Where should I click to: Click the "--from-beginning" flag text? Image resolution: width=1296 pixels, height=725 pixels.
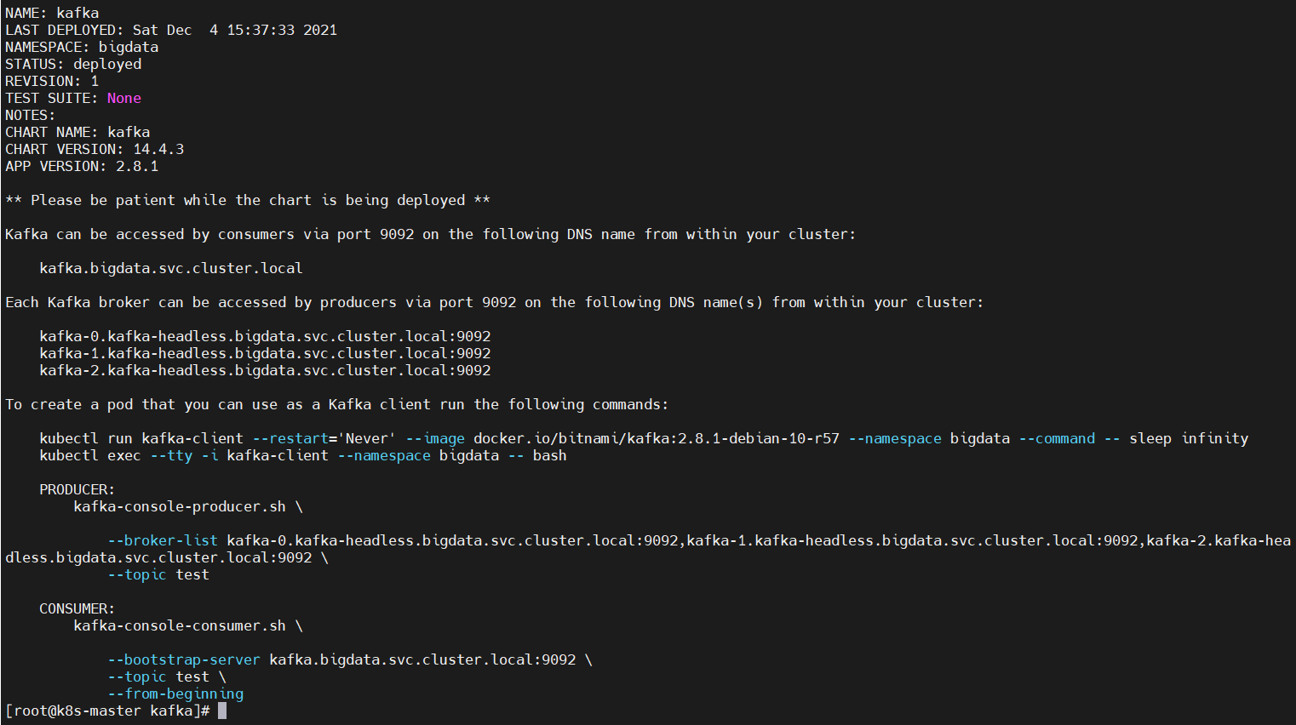tap(175, 694)
